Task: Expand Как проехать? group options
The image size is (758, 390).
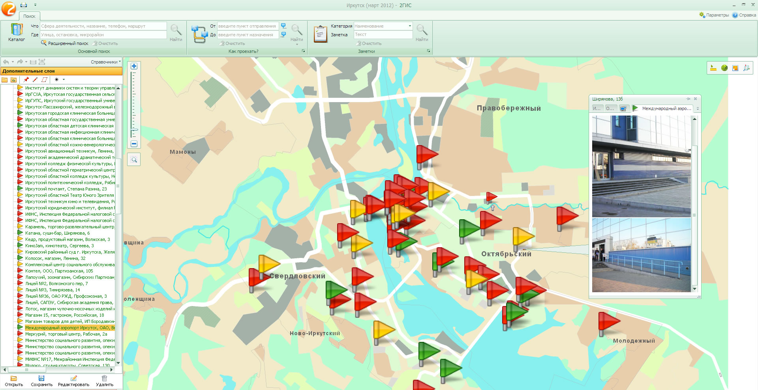Action: pyautogui.click(x=303, y=51)
